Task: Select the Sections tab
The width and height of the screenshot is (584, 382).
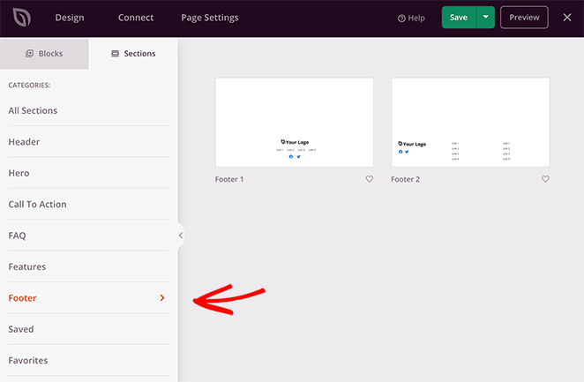Action: click(x=133, y=54)
